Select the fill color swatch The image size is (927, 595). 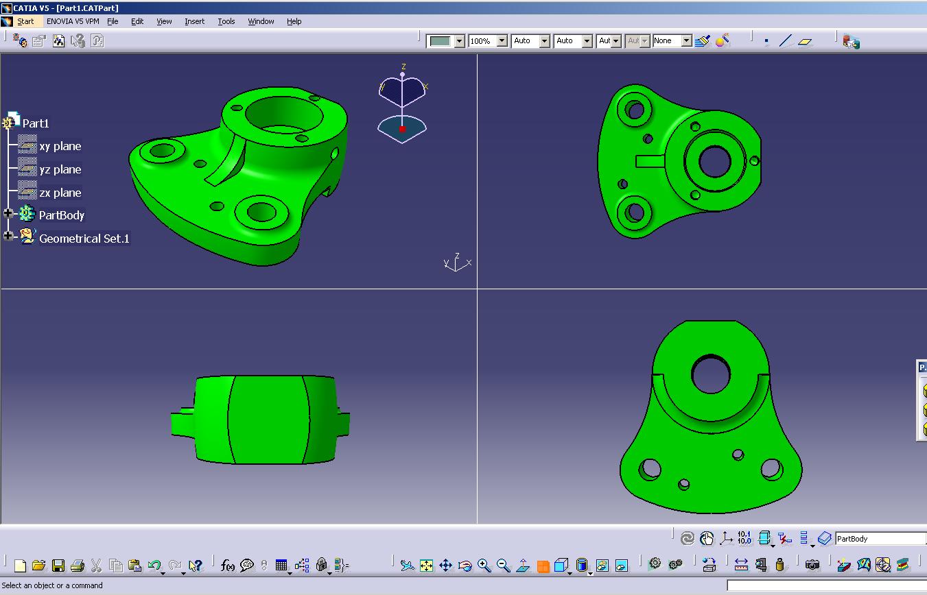click(440, 41)
